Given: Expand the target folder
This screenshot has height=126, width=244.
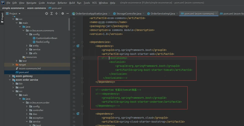Looking at the screenshot, I should (x=13, y=65).
